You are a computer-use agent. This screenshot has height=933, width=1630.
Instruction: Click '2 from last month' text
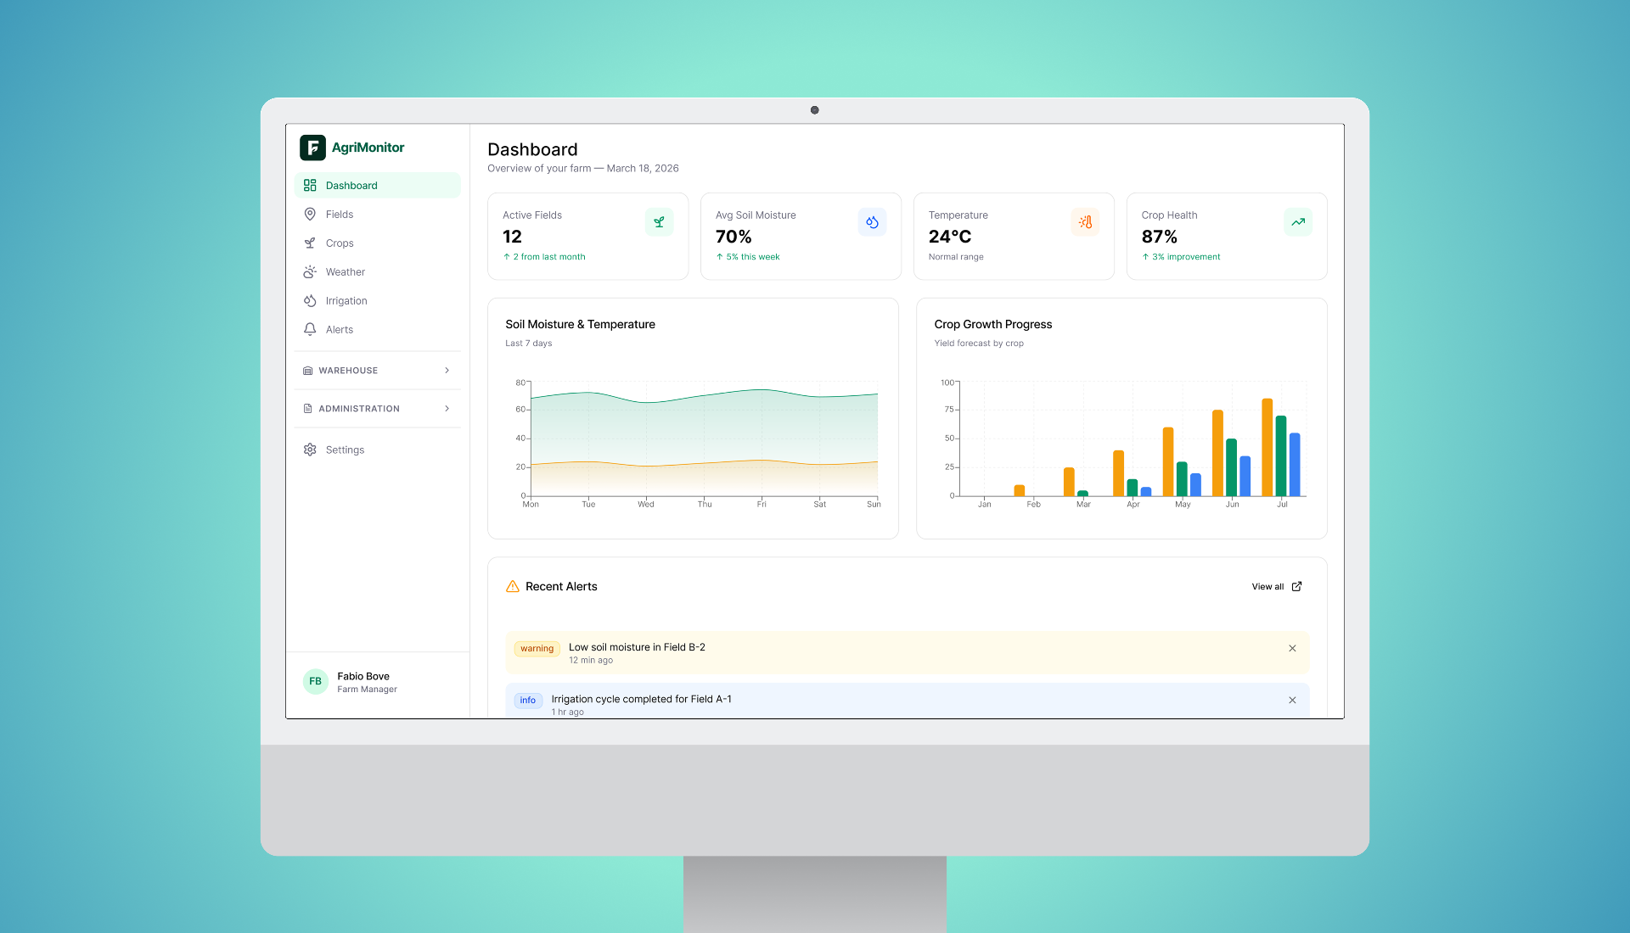click(549, 257)
